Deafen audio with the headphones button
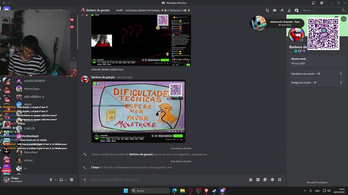This screenshot has height=195, width=348. pos(61,180)
